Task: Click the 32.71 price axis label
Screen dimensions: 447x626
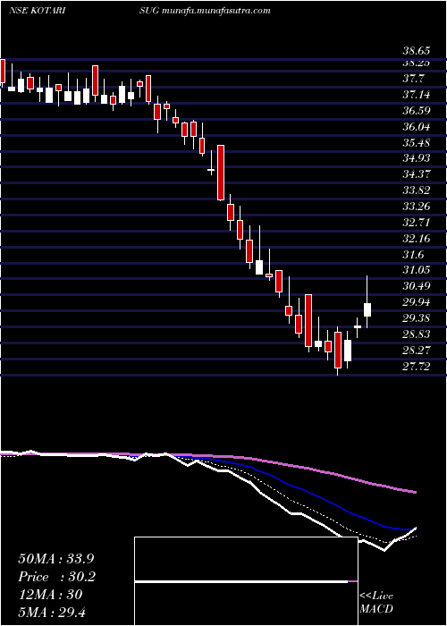Action: (417, 223)
